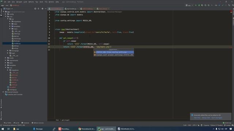Collapse the core folder

pos(5,17)
